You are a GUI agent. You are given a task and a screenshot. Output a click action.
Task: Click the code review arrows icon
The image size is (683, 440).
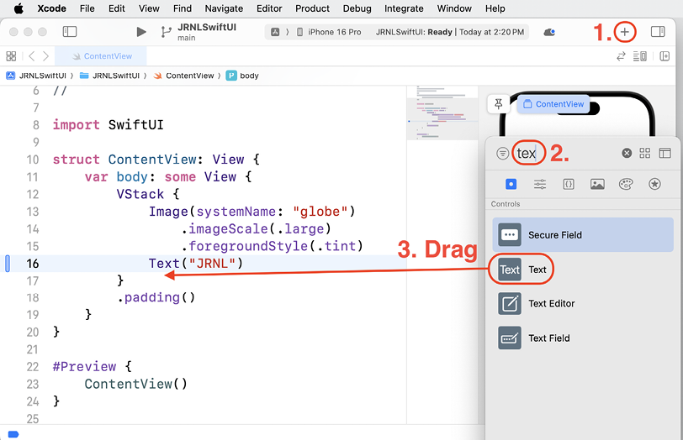point(621,56)
